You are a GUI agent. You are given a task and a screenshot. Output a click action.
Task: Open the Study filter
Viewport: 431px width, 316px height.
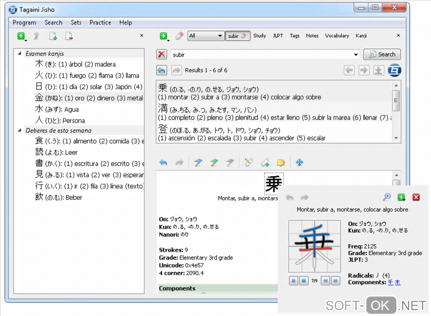[259, 36]
